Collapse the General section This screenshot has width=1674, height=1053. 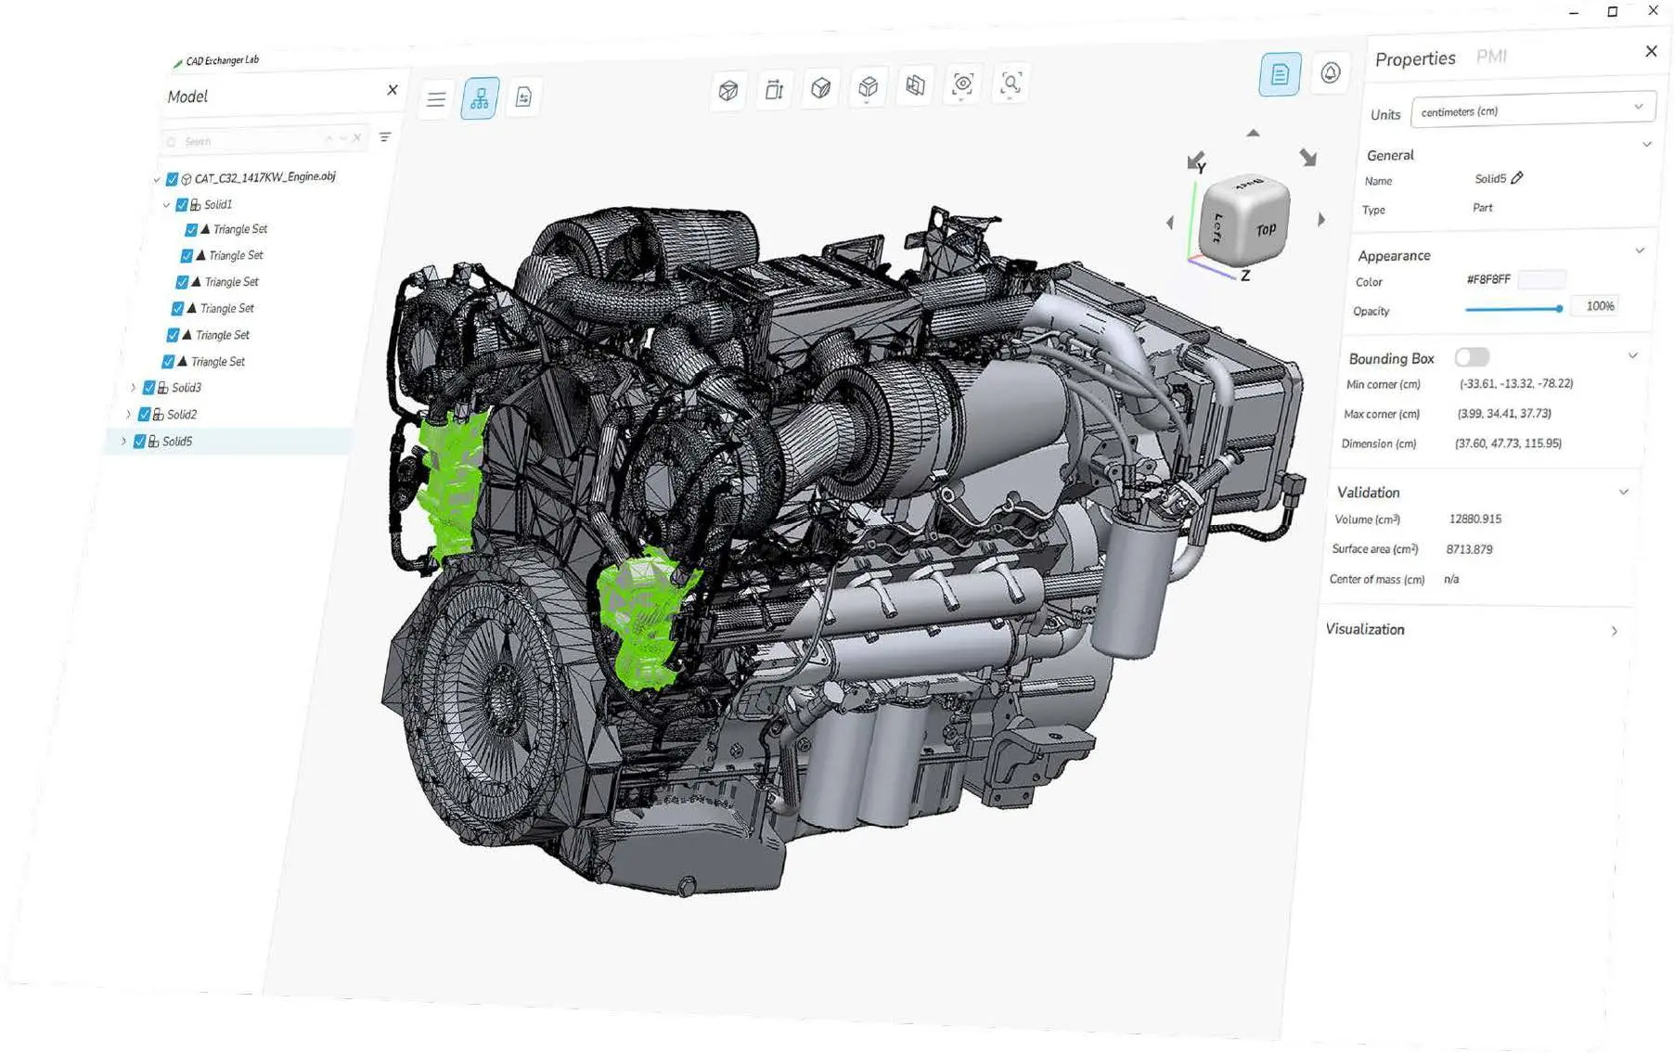1647,145
